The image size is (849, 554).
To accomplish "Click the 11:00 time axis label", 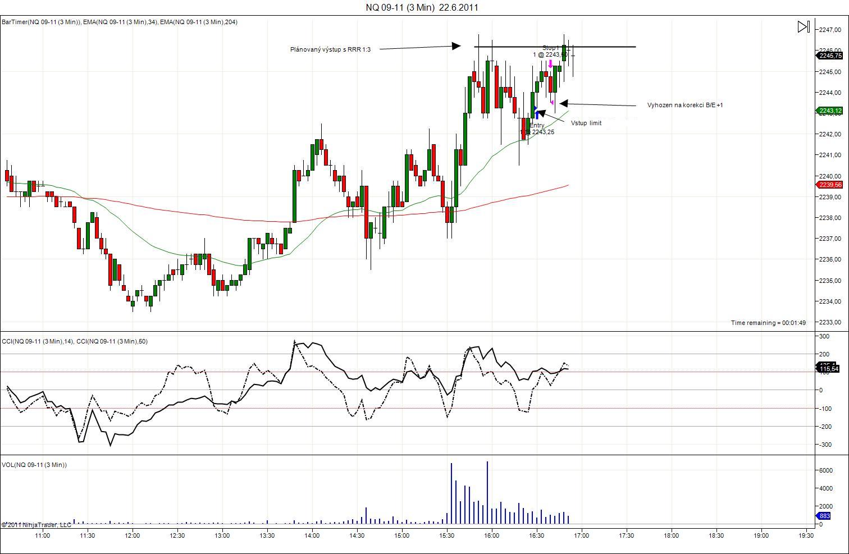I will tap(43, 535).
